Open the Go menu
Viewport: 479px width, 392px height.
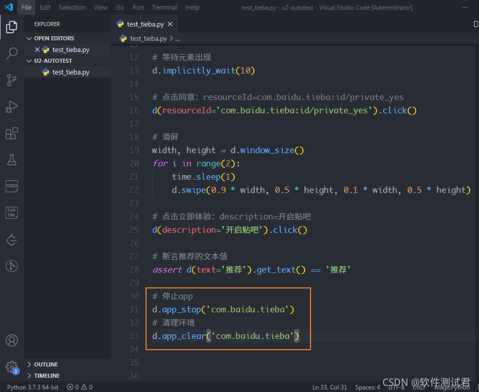tap(120, 7)
